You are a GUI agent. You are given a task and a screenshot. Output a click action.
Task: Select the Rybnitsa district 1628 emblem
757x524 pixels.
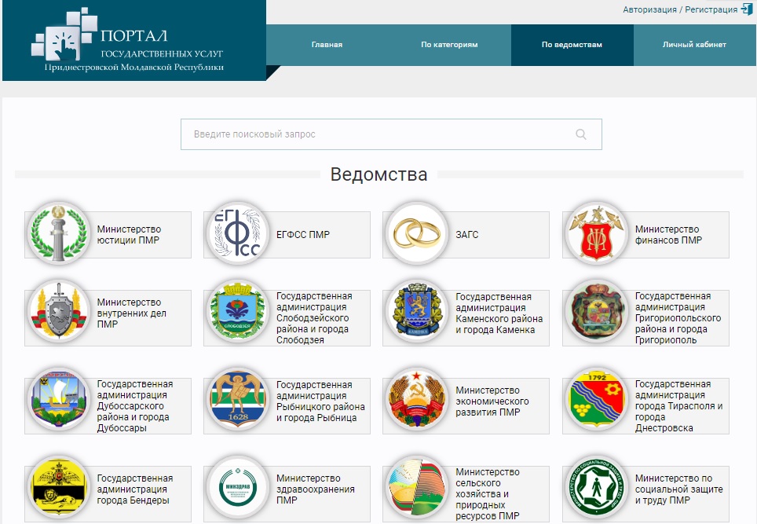click(x=235, y=401)
